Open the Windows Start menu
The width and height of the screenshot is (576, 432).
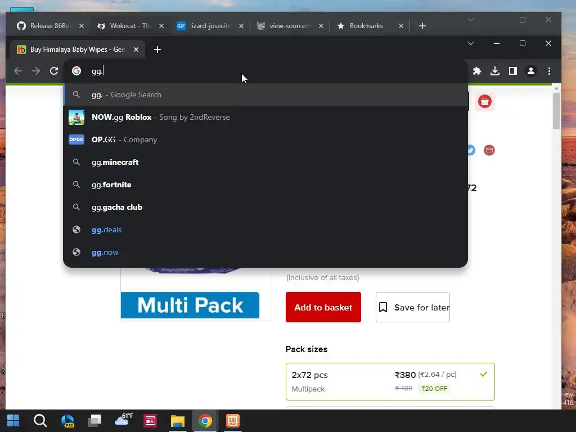(x=13, y=421)
